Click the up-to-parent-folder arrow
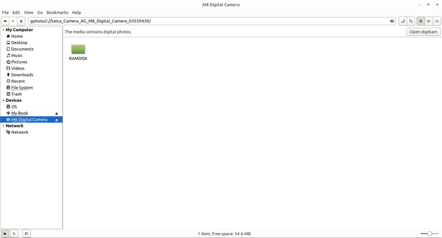 pos(21,21)
